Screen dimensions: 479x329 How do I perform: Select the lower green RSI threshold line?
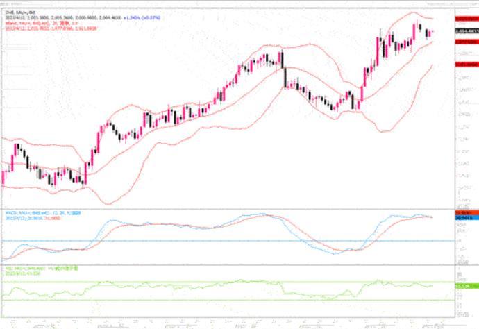208,300
